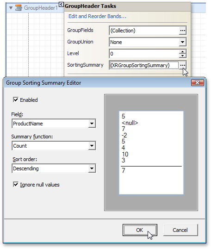Open the Edit and Reorder Bands link
Viewport: 211px width, 249px height.
click(x=97, y=16)
